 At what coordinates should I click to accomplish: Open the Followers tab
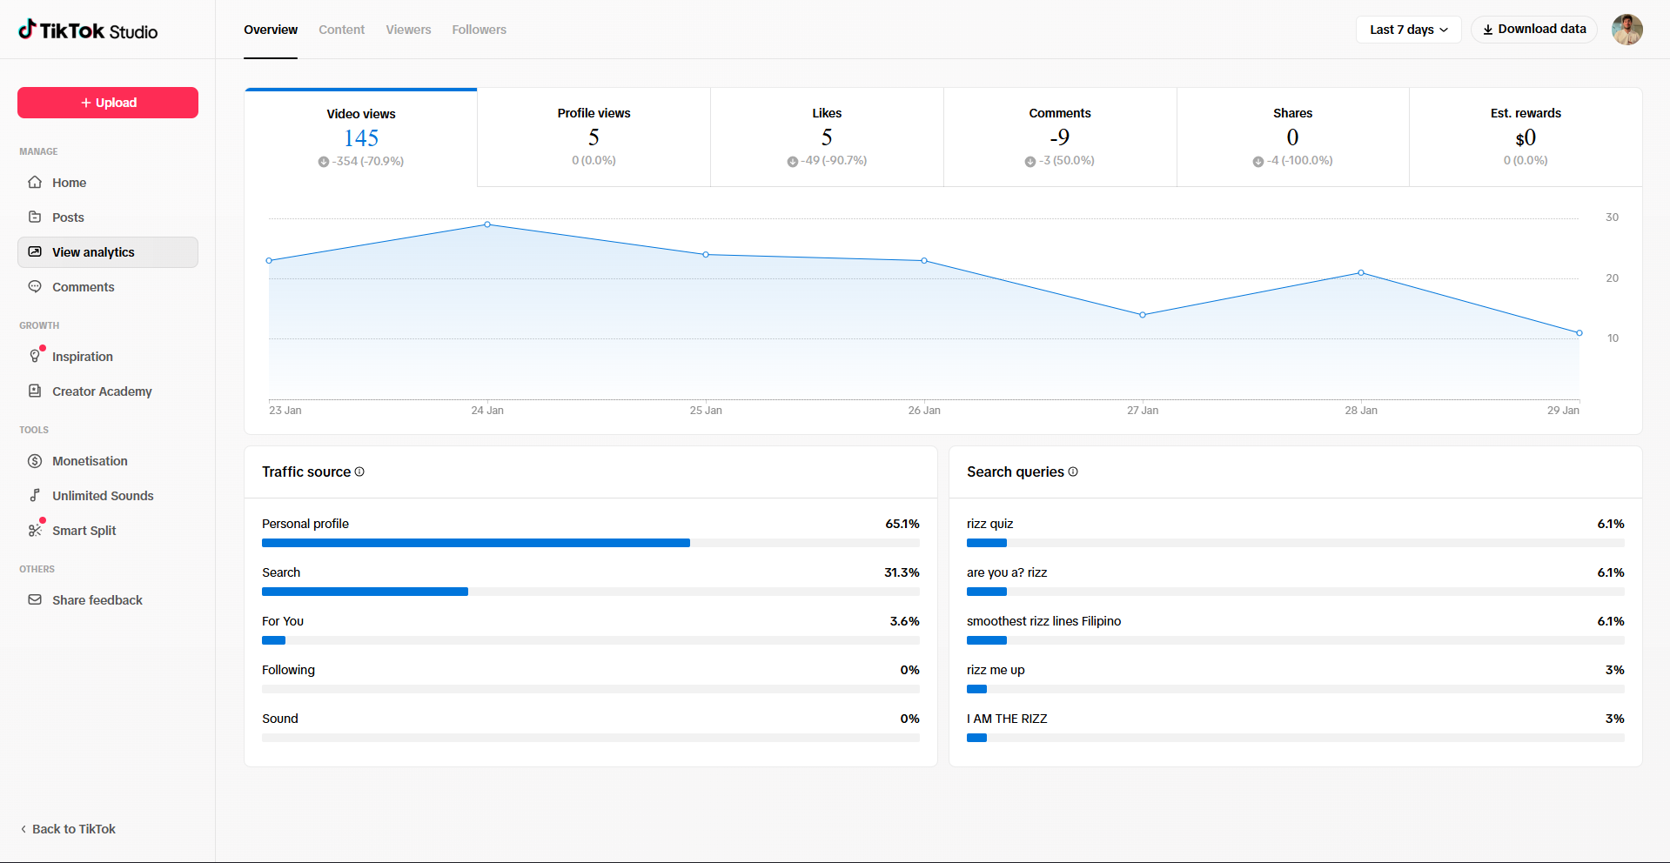tap(479, 30)
